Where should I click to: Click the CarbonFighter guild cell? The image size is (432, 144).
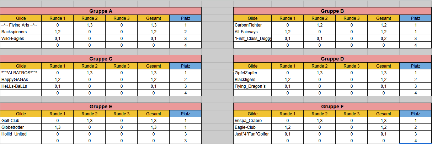(x=252, y=25)
